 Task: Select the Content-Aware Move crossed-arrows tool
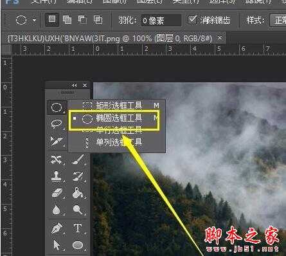(x=57, y=160)
